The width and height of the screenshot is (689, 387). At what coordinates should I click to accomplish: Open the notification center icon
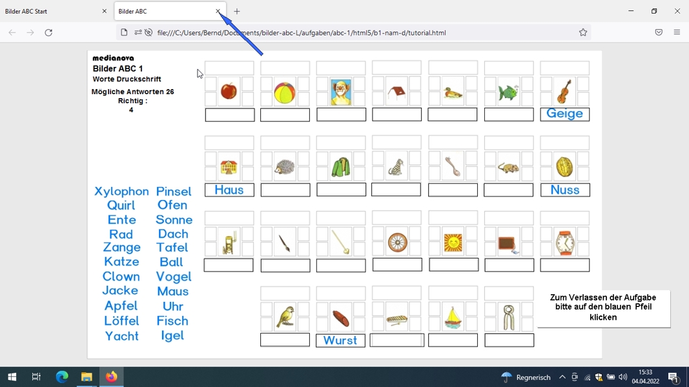[x=674, y=377]
